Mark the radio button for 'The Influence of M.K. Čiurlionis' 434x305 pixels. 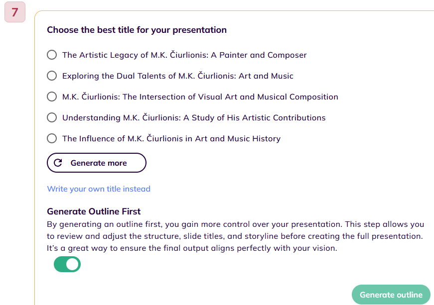(x=52, y=138)
